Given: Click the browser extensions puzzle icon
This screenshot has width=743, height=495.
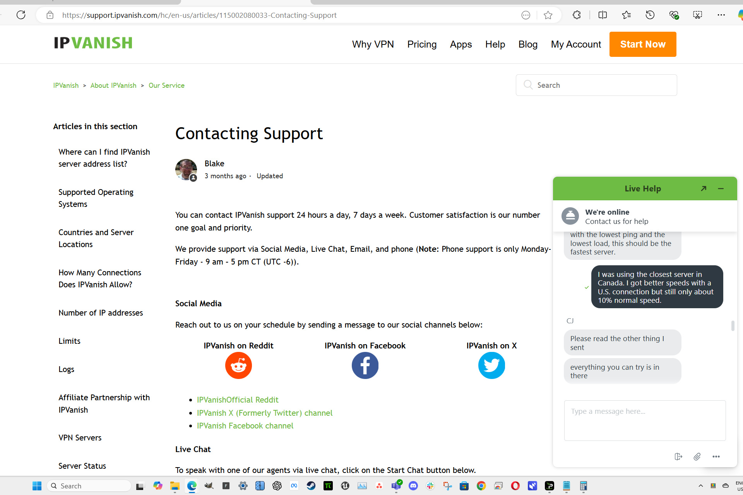Looking at the screenshot, I should [x=577, y=15].
